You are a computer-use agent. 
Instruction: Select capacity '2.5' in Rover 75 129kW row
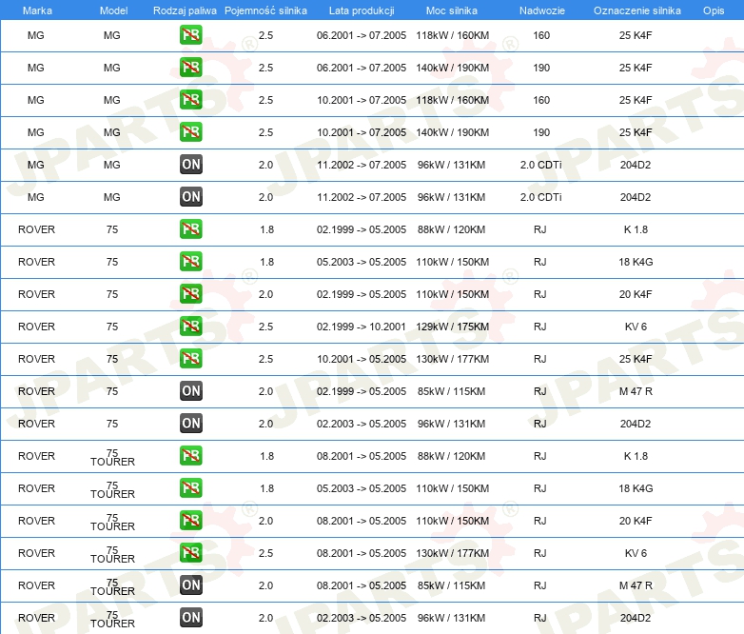[x=265, y=327]
